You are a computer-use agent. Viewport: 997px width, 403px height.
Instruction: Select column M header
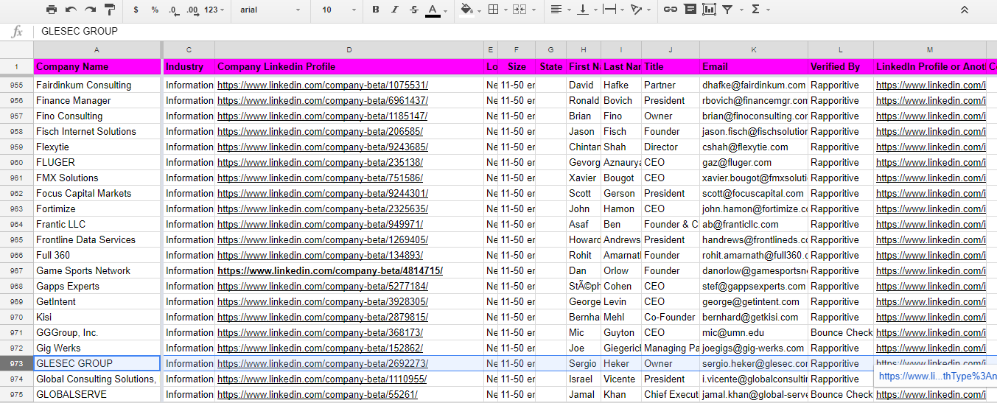click(x=930, y=49)
